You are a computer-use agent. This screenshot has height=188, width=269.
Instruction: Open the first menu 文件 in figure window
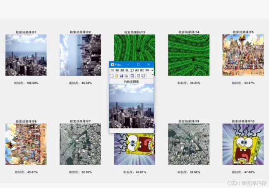coord(112,70)
